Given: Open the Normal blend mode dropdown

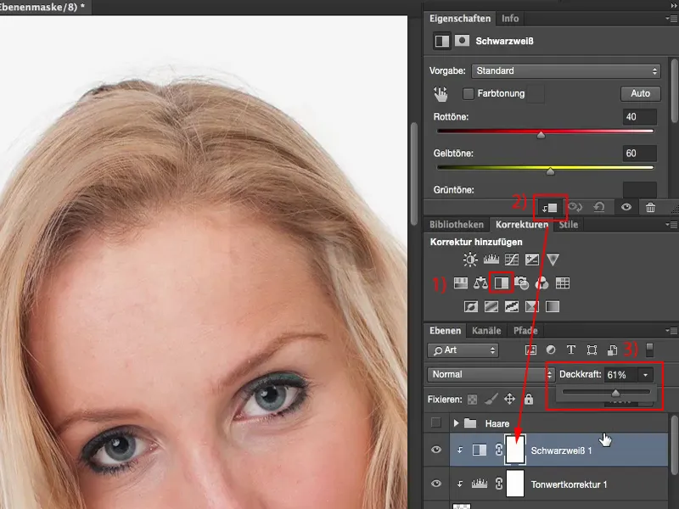Looking at the screenshot, I should pyautogui.click(x=491, y=374).
